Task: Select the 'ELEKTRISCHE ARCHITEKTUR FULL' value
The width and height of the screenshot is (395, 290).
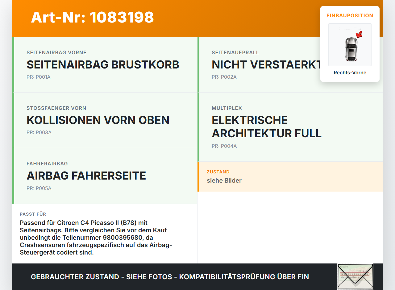Action: [267, 127]
